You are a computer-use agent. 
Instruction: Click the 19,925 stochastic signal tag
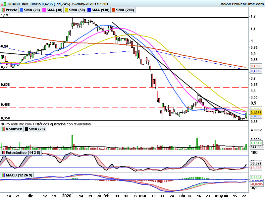pos(256,168)
